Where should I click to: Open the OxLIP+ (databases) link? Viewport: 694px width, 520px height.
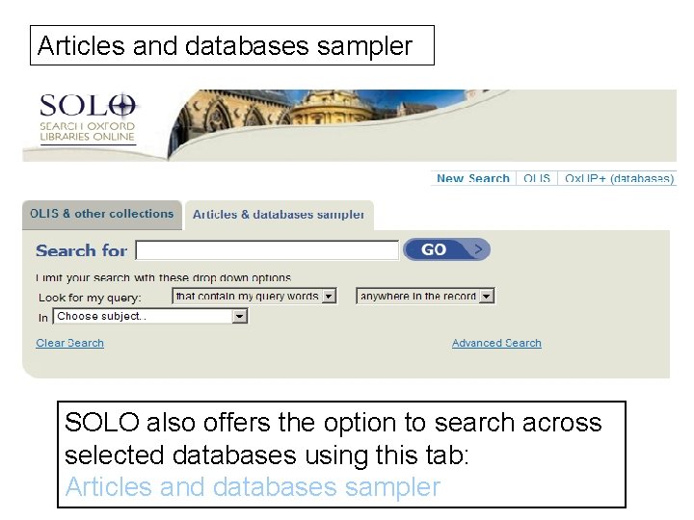619,178
